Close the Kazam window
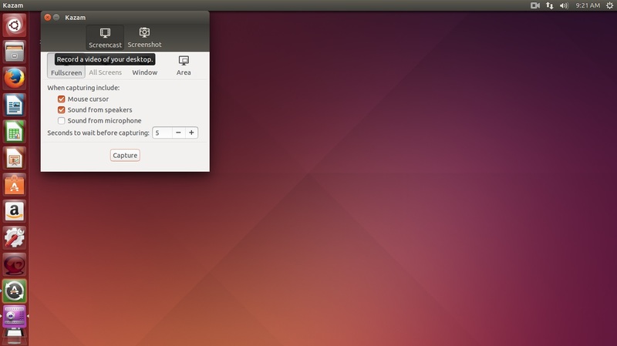The width and height of the screenshot is (617, 346). 48,17
